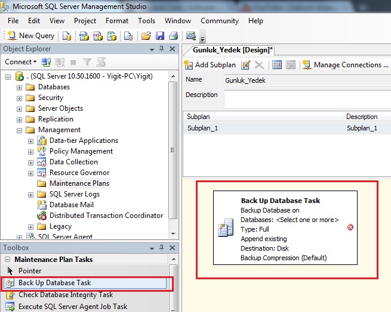This screenshot has height=312, width=391.
Task: Expand the Data Collection node
Action: [30, 163]
